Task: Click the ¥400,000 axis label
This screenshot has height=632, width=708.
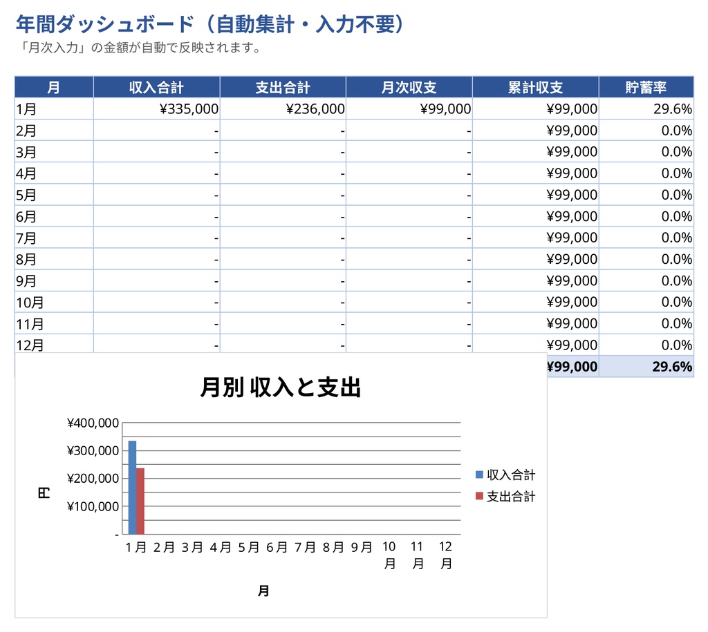Action: 93,423
